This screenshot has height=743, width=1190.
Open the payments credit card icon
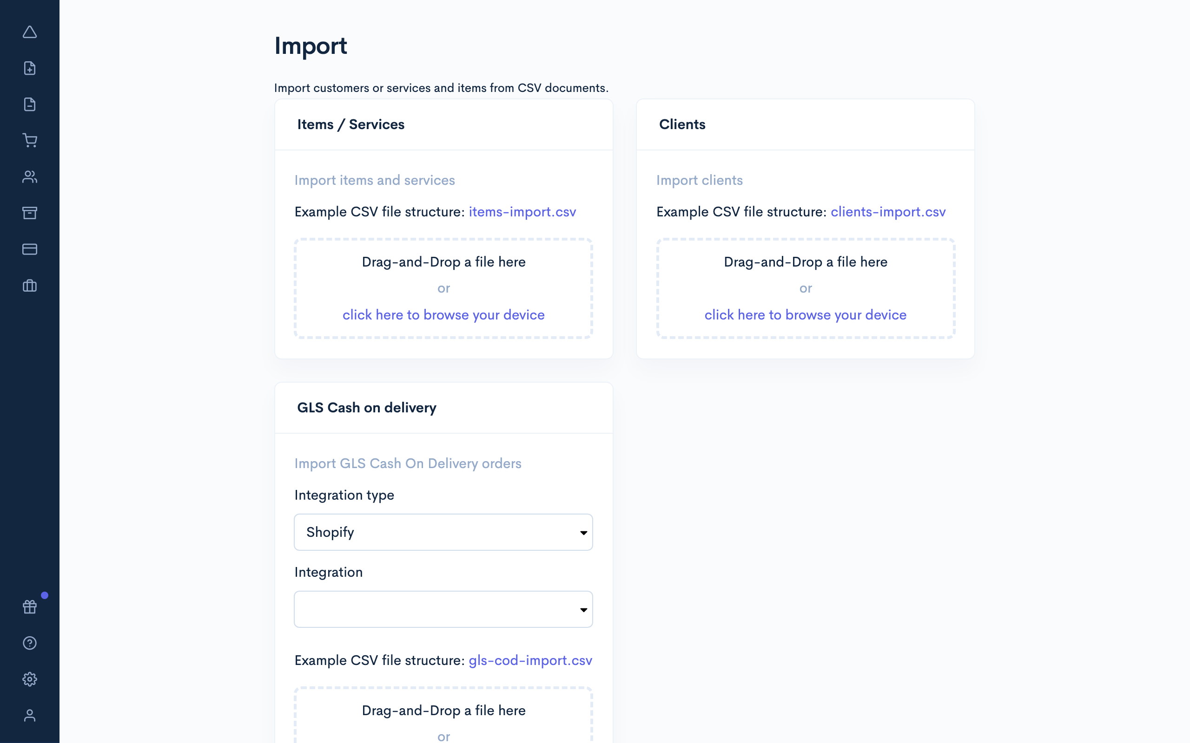coord(30,249)
